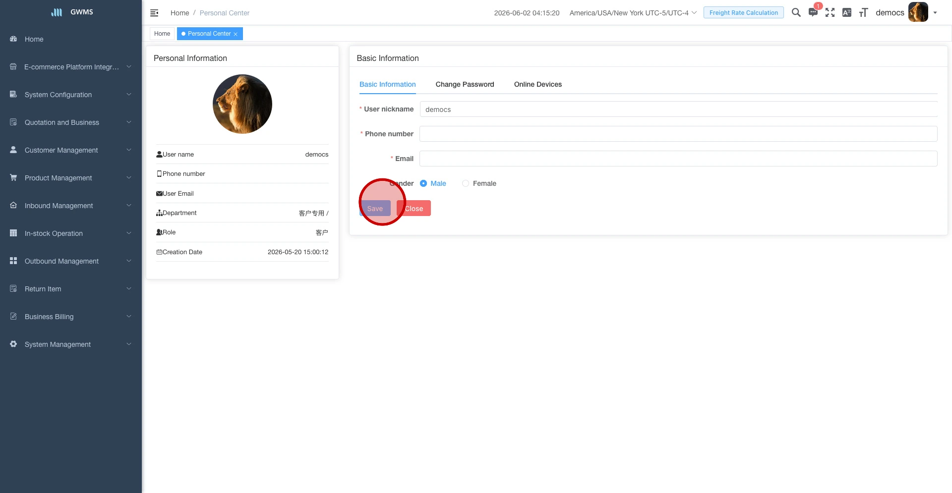Click the Save button
This screenshot has height=493, width=952.
pos(375,208)
